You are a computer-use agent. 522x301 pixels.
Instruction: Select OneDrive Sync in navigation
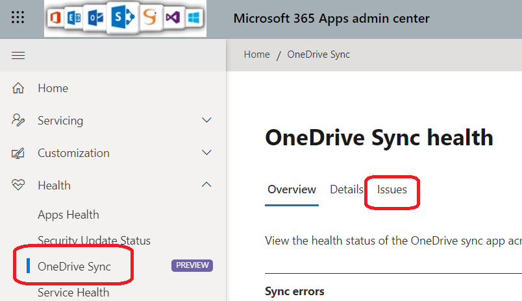pos(74,266)
